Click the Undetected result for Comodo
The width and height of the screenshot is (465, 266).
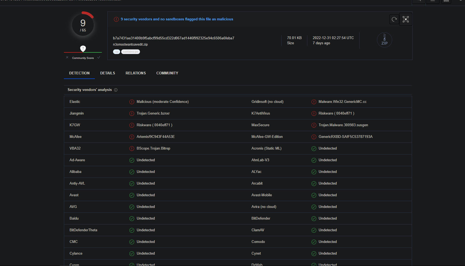pos(328,242)
